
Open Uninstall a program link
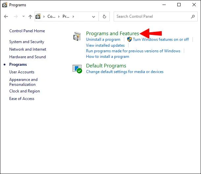pyautogui.click(x=103, y=39)
